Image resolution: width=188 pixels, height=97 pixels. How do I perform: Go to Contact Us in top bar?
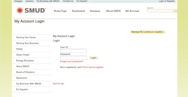[68, 1]
